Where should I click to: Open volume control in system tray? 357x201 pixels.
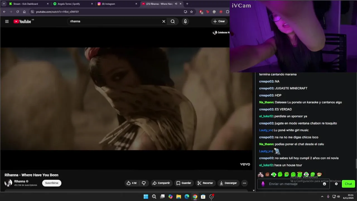click(x=339, y=197)
